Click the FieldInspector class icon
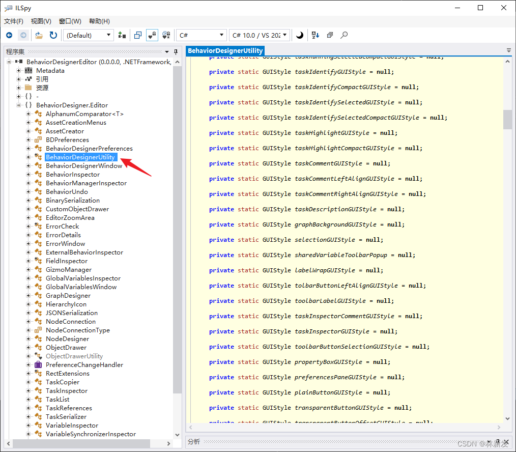The width and height of the screenshot is (516, 452). coord(38,261)
